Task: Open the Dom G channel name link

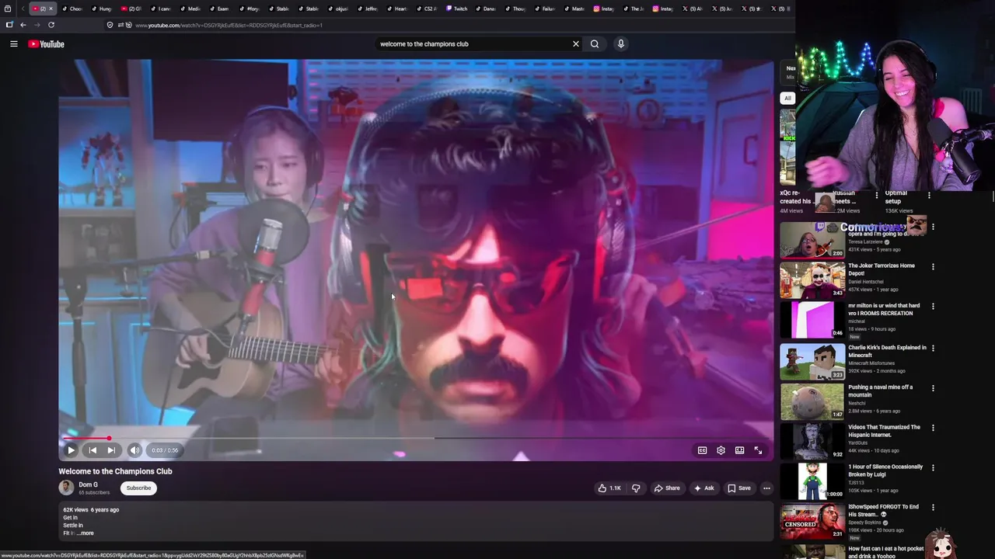Action: 88,484
